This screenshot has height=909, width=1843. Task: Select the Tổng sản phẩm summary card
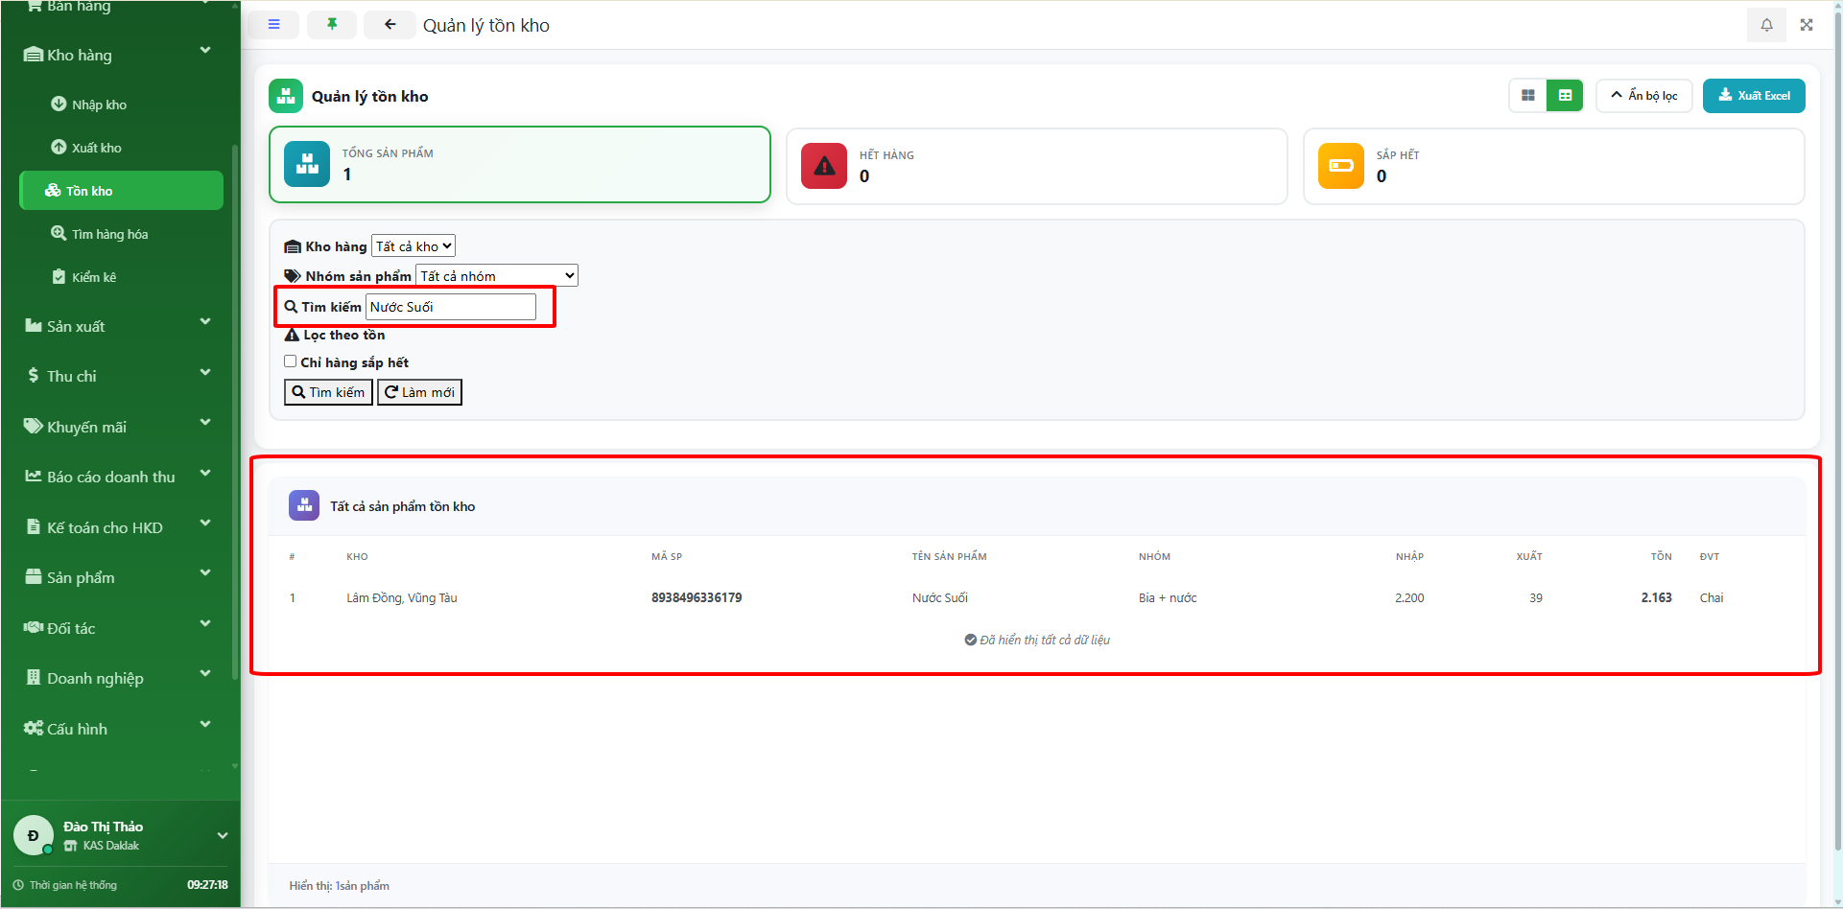[x=519, y=165]
